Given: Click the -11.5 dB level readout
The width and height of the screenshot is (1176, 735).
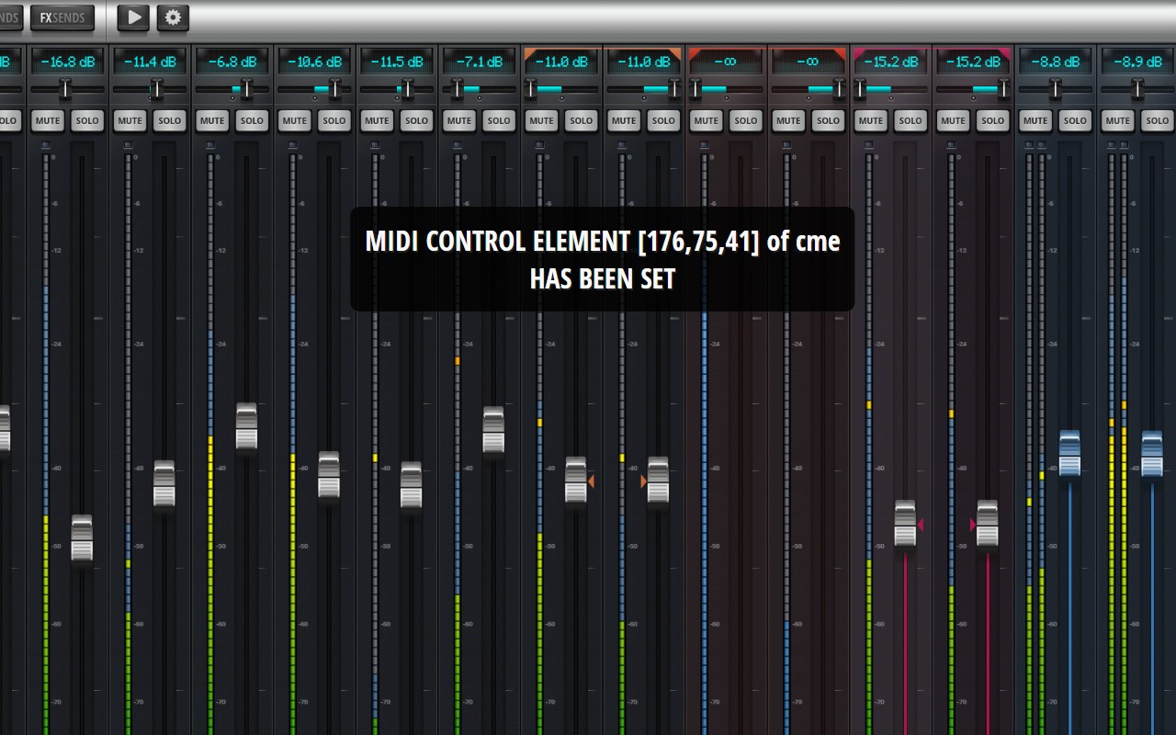Looking at the screenshot, I should pos(397,62).
